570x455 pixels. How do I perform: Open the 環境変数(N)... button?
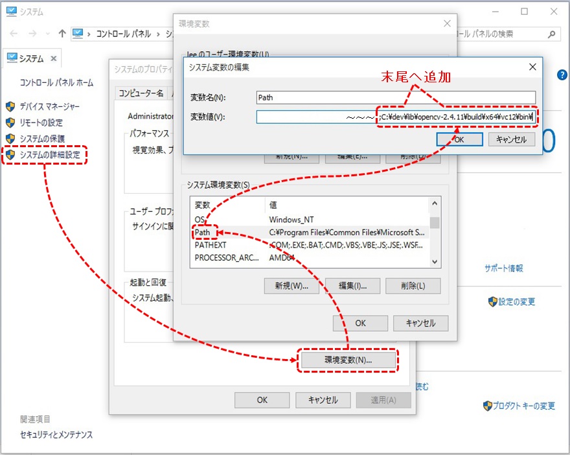[x=347, y=360]
